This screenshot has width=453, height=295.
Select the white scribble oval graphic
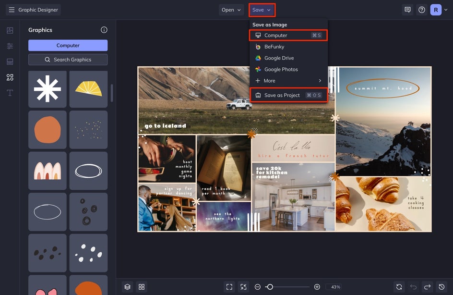[x=88, y=171]
